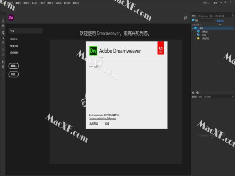Open the Site menu
Screen dimensions: 235x176
click(x=58, y=3)
